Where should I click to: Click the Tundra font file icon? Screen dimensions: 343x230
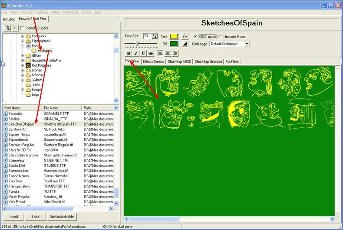click(6, 191)
